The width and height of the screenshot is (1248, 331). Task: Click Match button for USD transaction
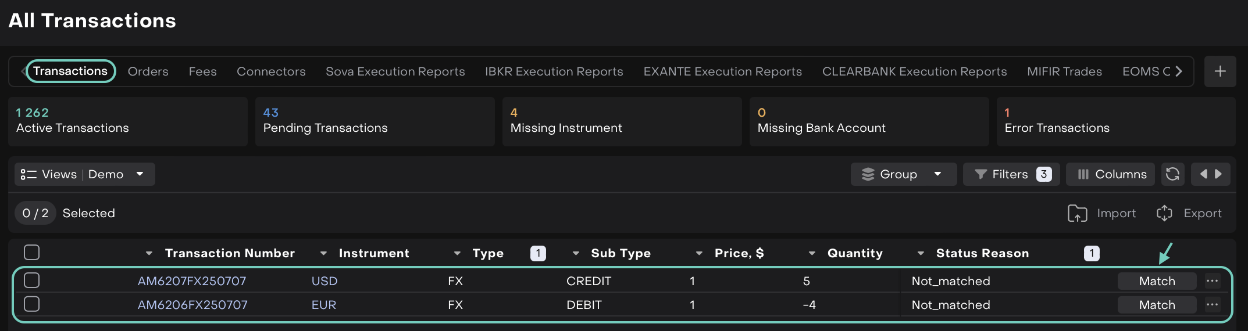[1157, 281]
